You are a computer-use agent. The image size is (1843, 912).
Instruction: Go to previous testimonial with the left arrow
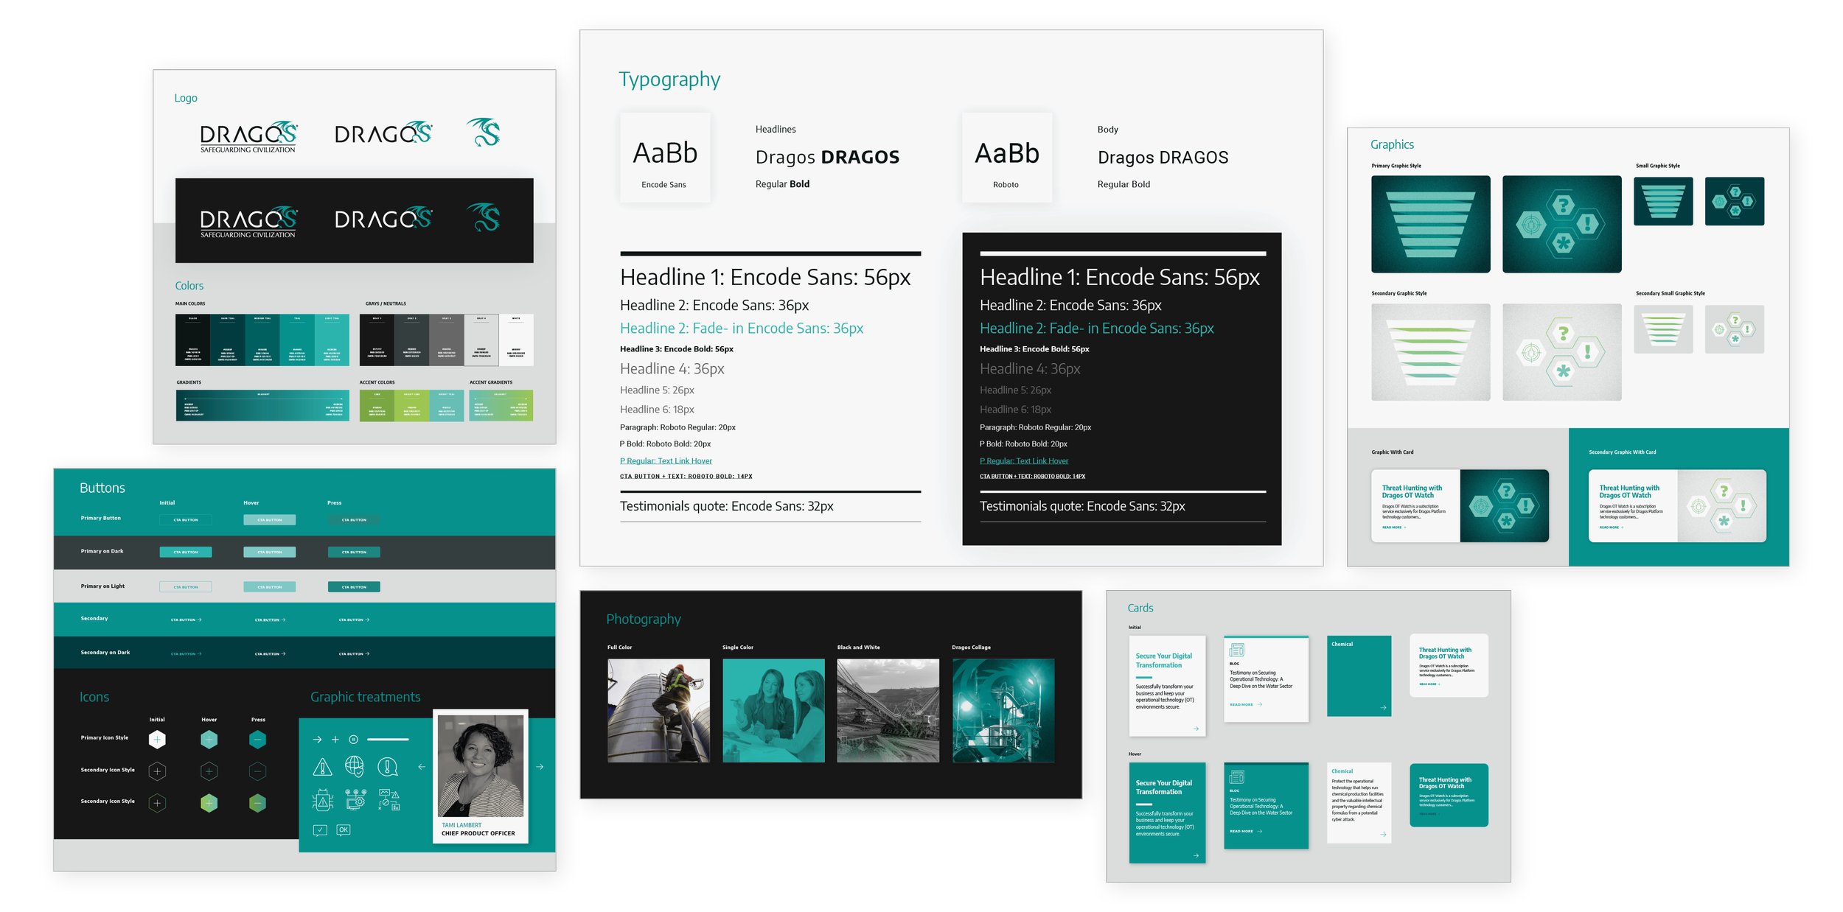tap(422, 767)
